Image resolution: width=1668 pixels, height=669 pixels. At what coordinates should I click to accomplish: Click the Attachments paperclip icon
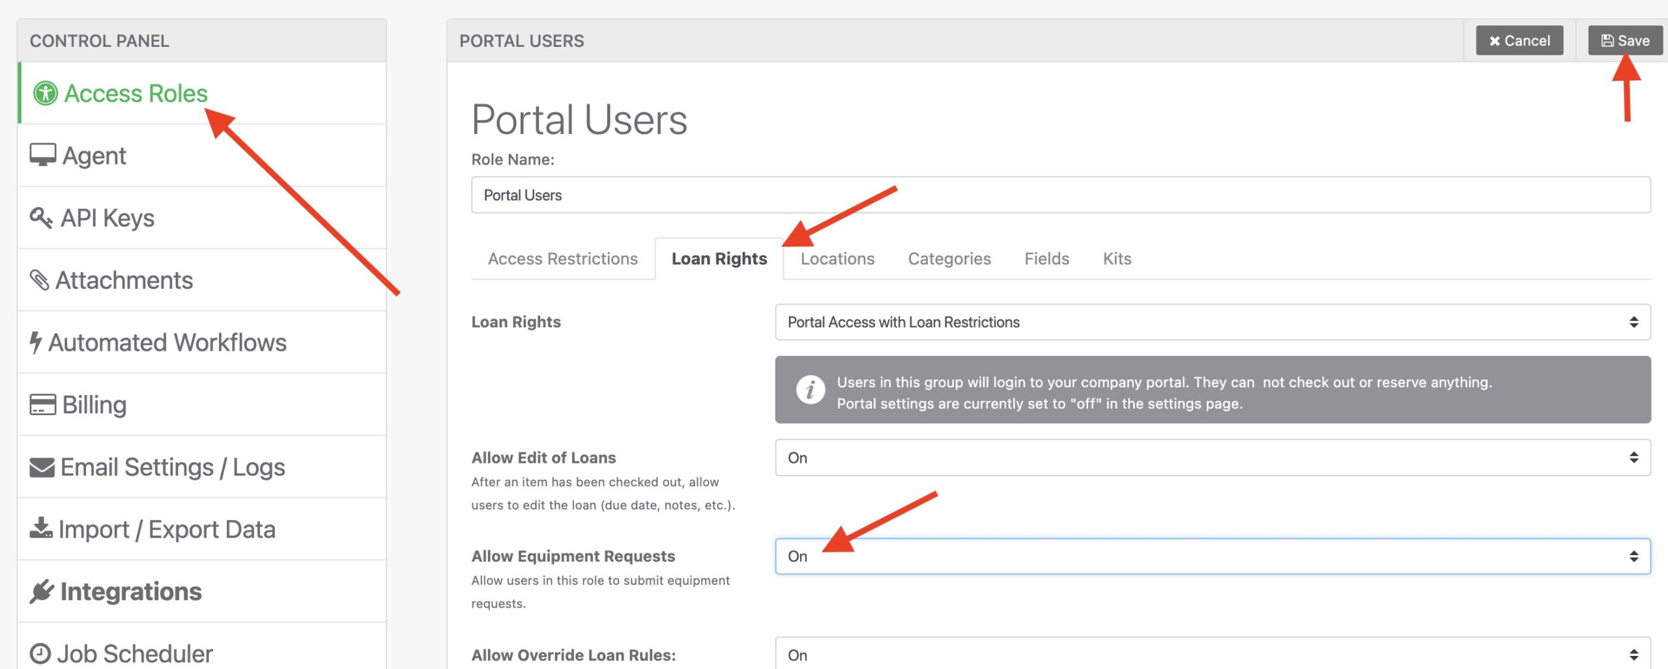(39, 280)
